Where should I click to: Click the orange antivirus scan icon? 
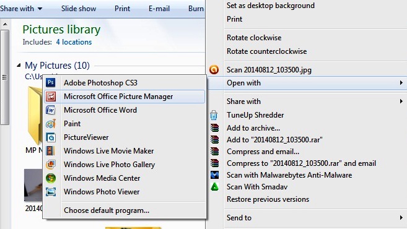point(214,69)
